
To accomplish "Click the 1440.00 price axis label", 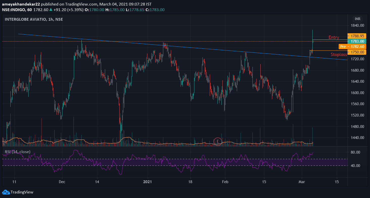I will pos(357,138).
